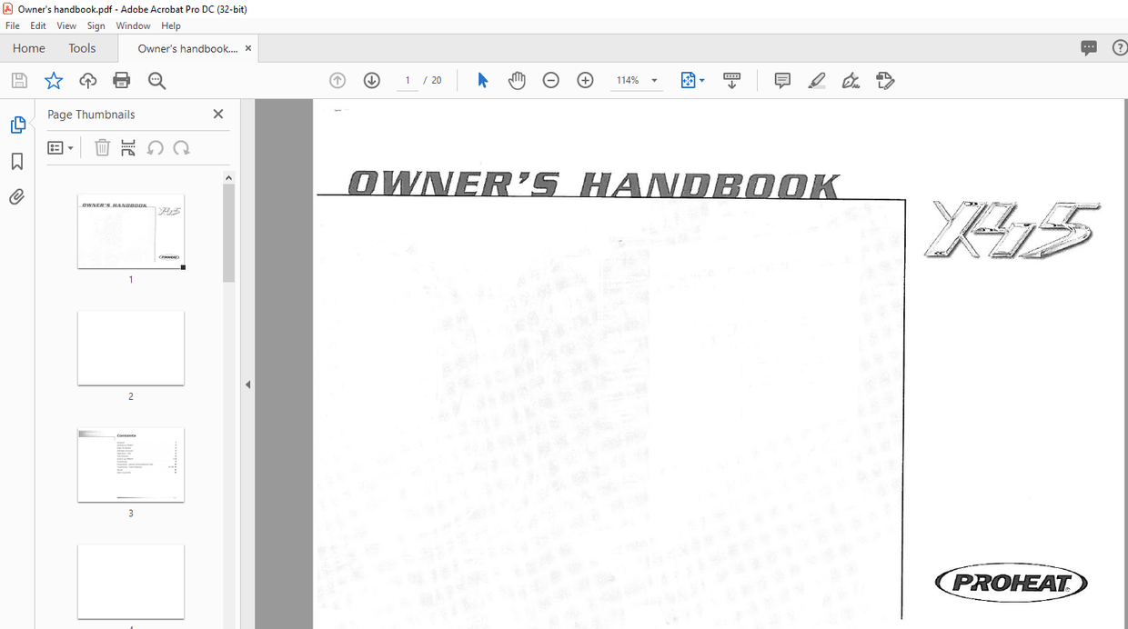Viewport: 1128px width, 629px height.
Task: Open the Attachments sidebar panel
Action: tap(16, 196)
